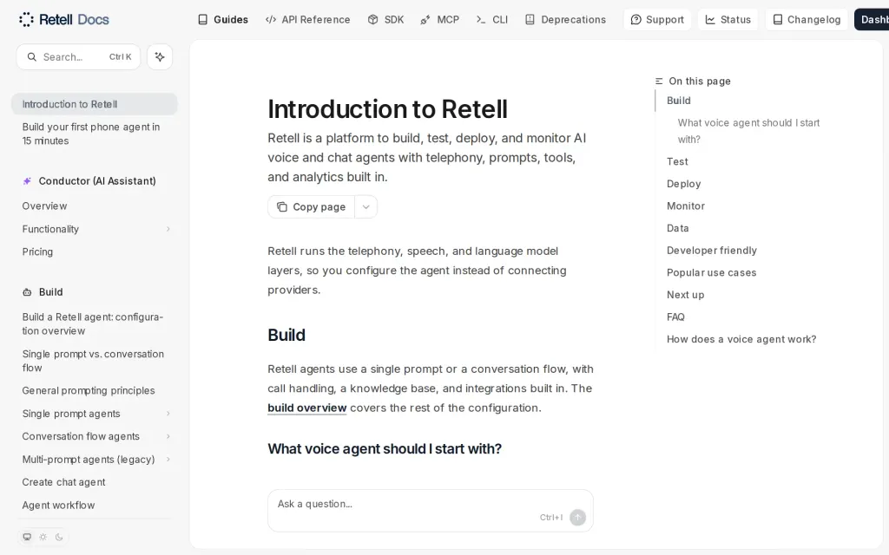Open the SDK tab
The width and height of the screenshot is (889, 555).
385,19
